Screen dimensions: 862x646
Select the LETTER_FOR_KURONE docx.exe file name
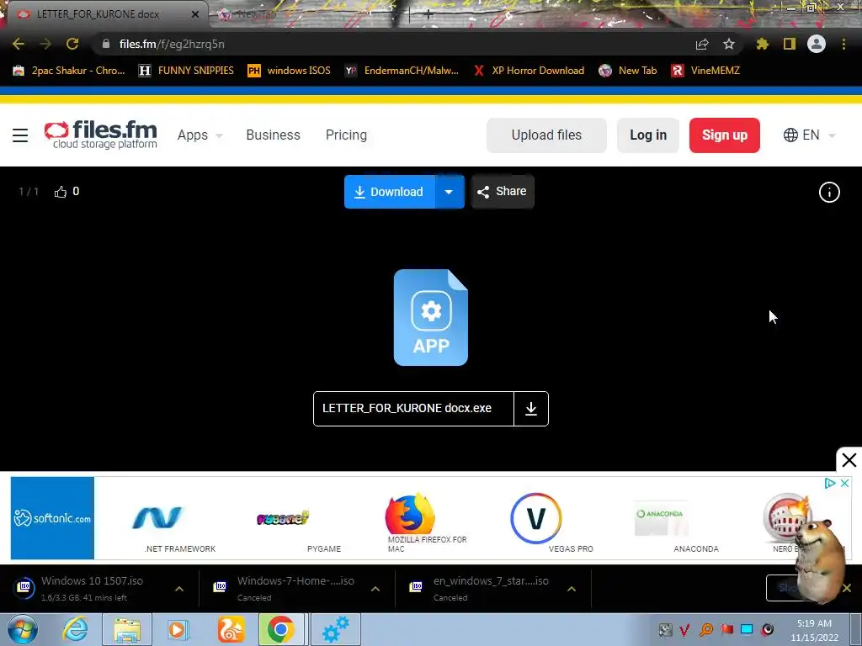[x=407, y=409]
